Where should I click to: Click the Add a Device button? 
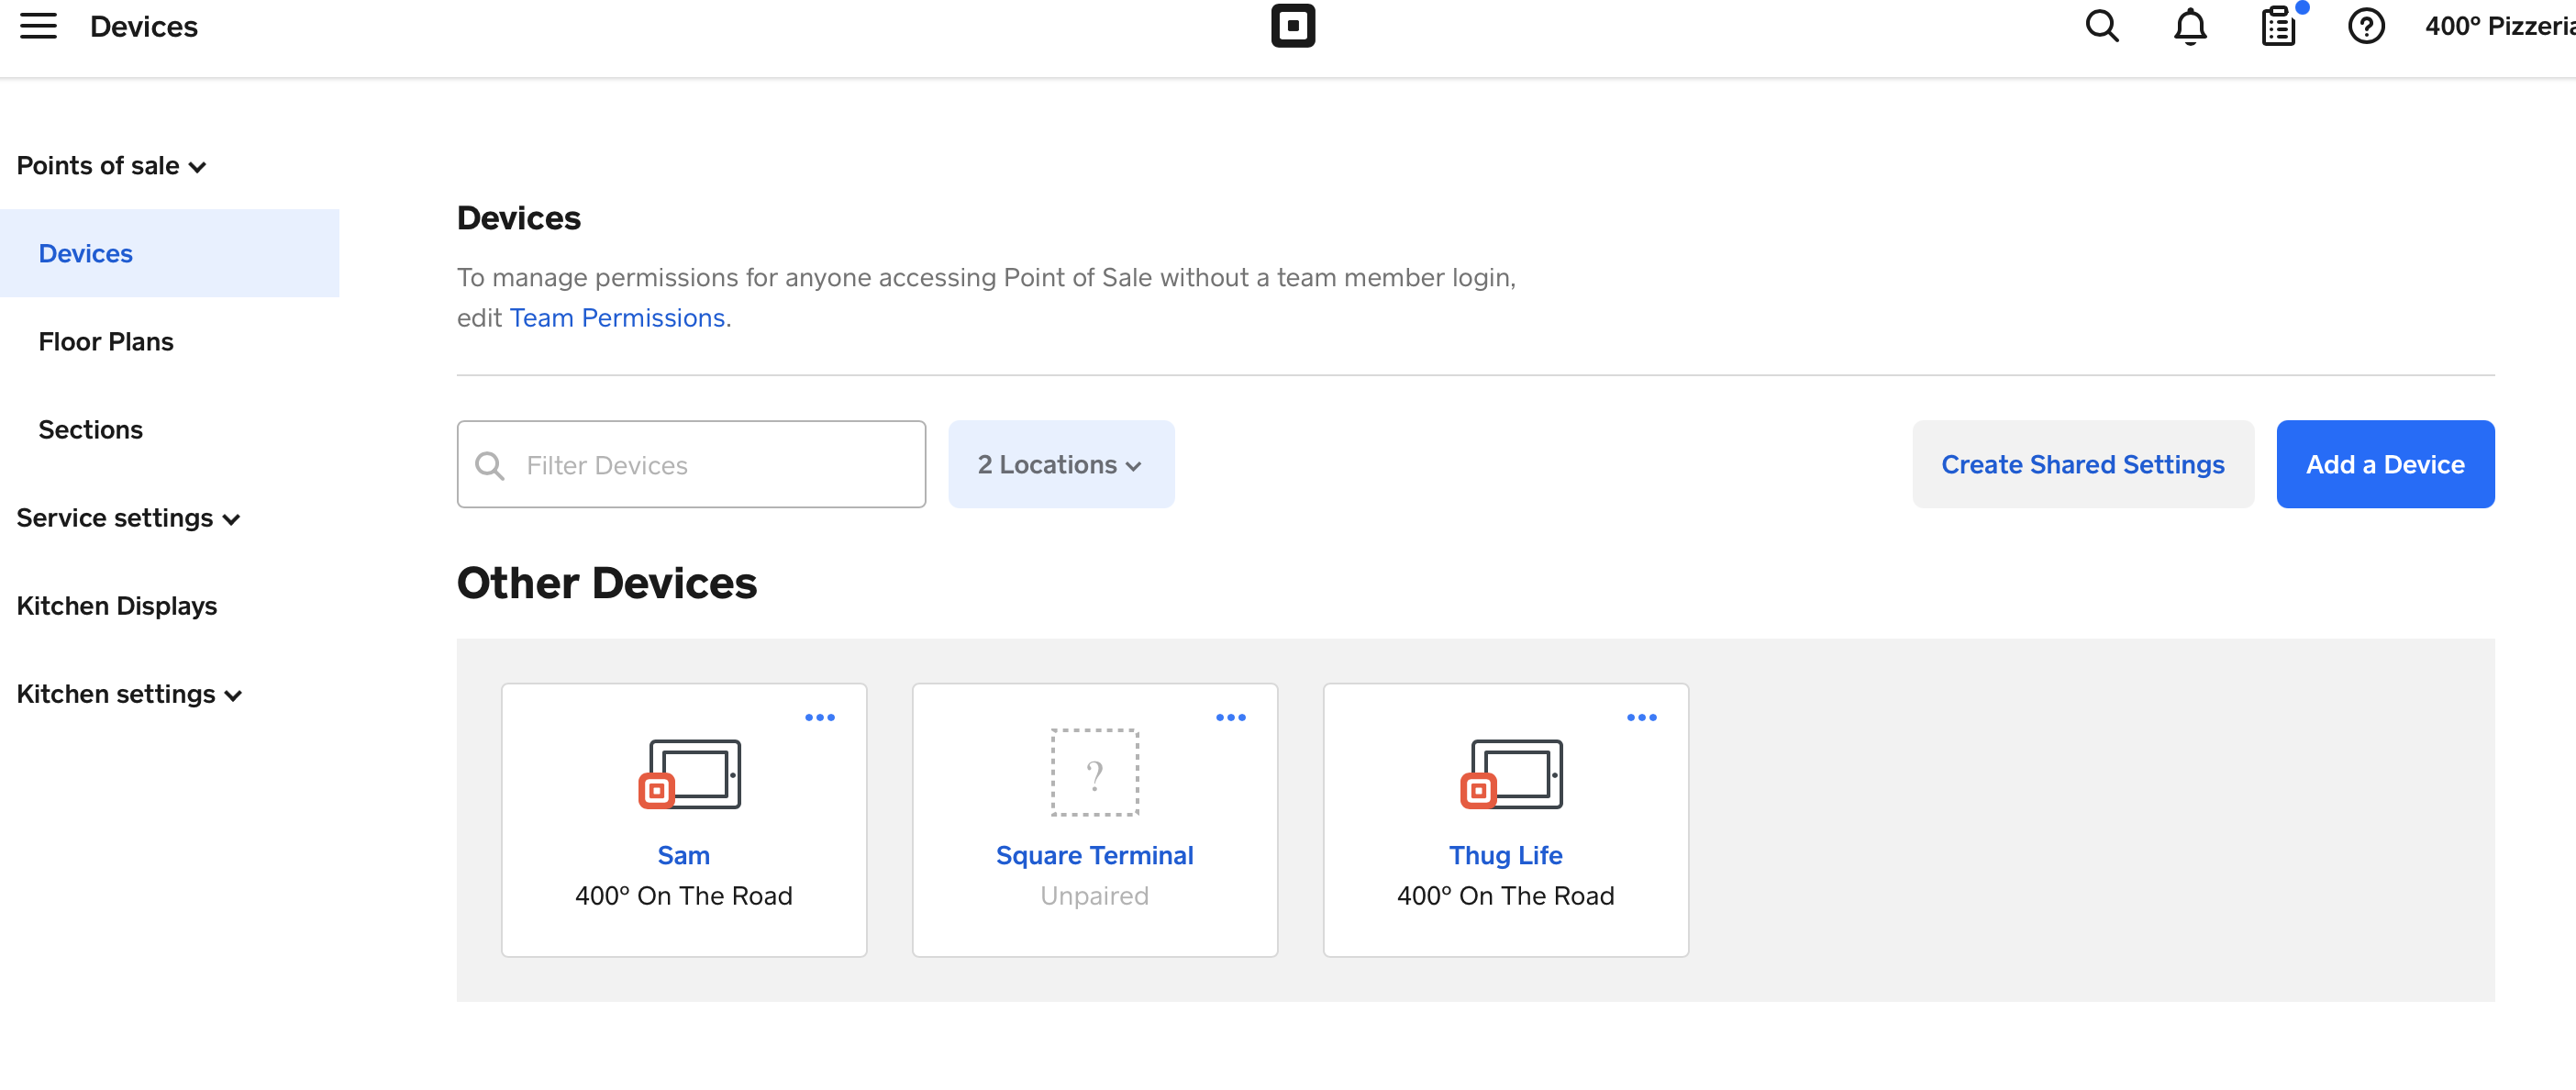2384,464
